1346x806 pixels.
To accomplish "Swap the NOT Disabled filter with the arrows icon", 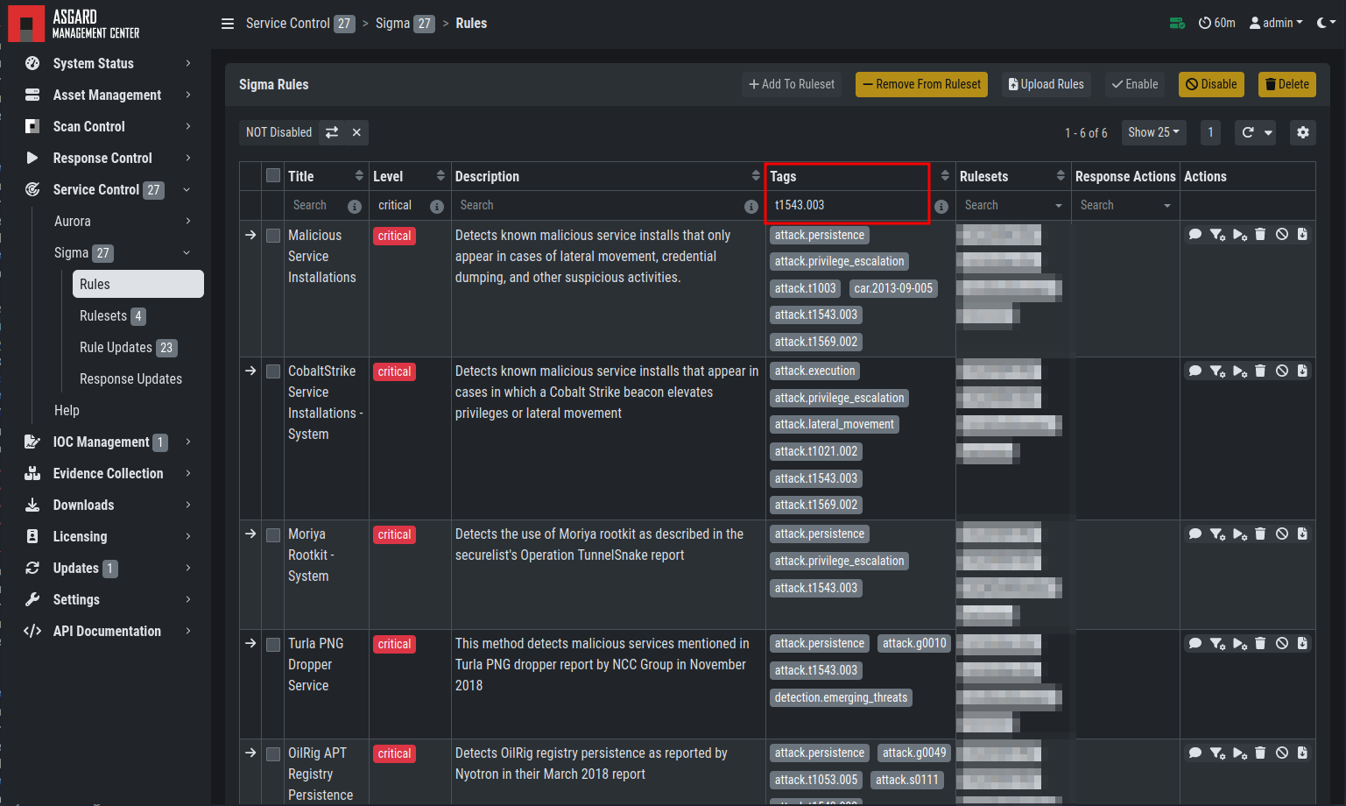I will coord(332,132).
